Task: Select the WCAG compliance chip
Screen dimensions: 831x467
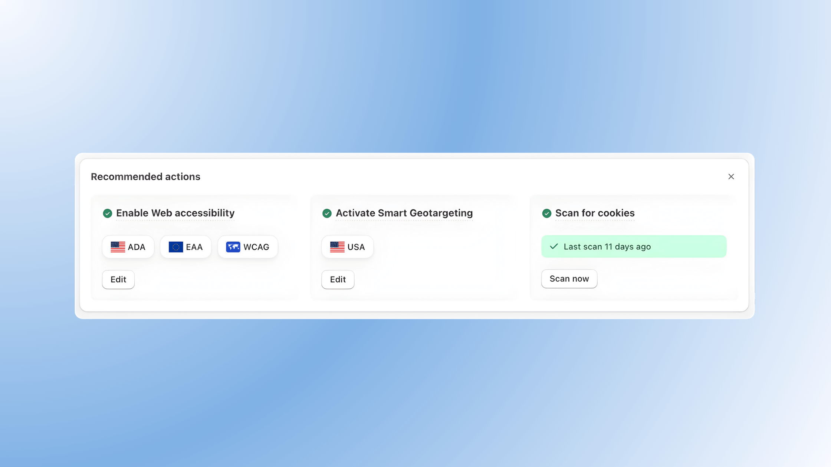Action: (247, 246)
